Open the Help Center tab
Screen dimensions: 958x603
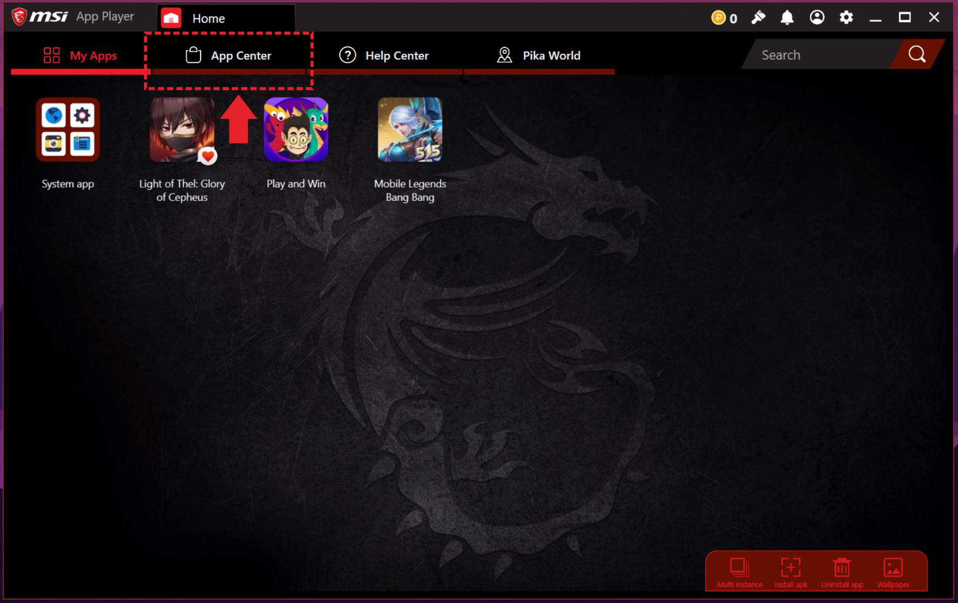384,55
